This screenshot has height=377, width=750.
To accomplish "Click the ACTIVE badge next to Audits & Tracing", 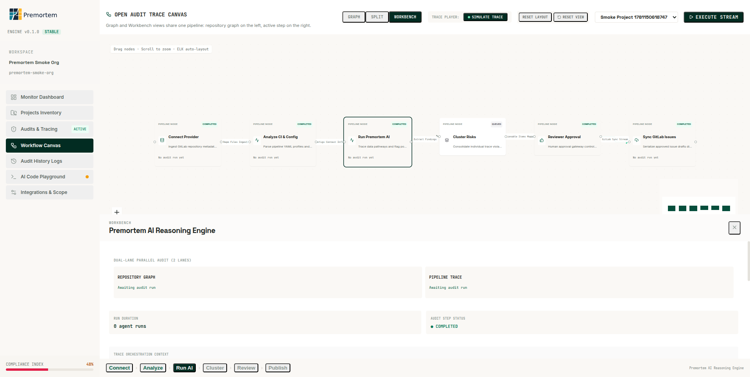I will (80, 129).
